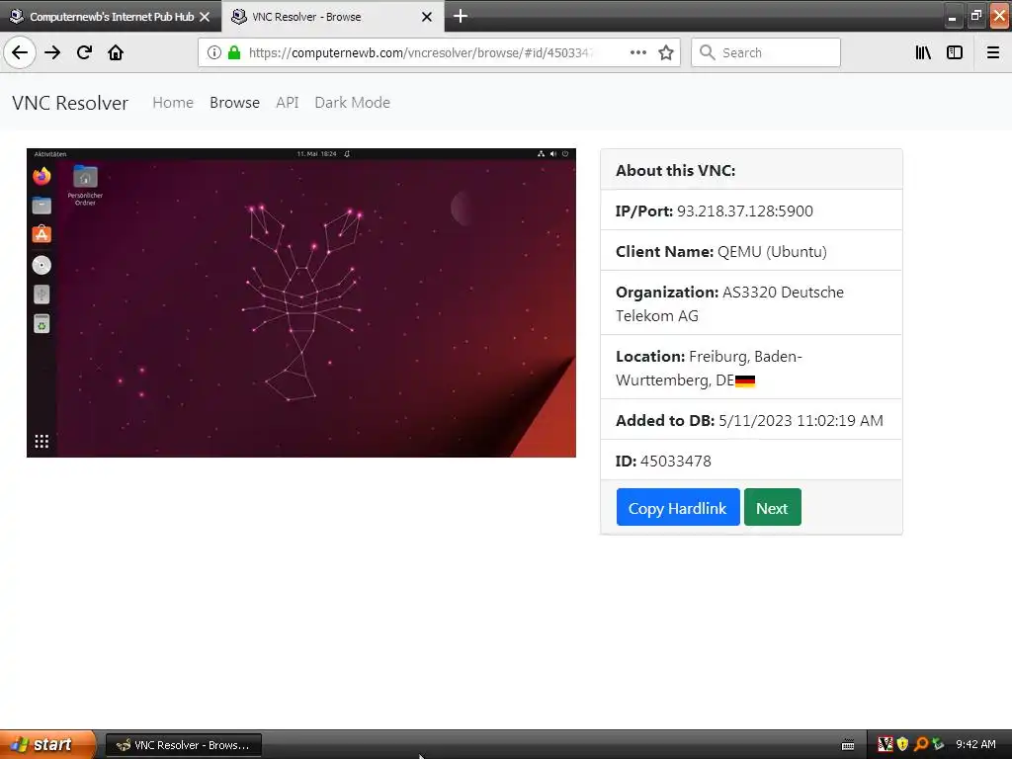
Task: Click the on-screen keyboard tray icon
Action: point(848,745)
